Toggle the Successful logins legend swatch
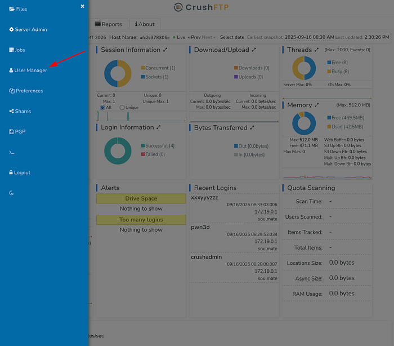 143,146
